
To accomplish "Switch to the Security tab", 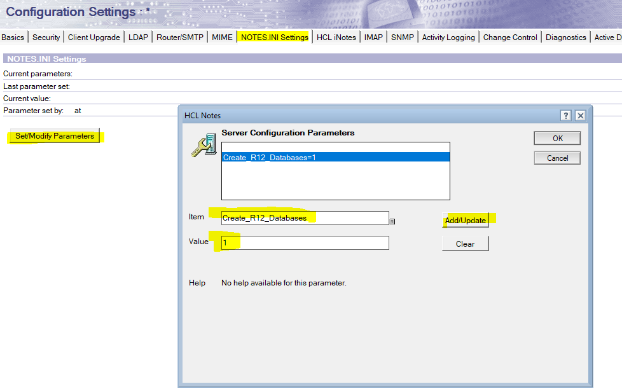I will pyautogui.click(x=46, y=38).
